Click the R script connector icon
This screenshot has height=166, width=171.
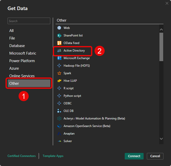click(x=59, y=88)
